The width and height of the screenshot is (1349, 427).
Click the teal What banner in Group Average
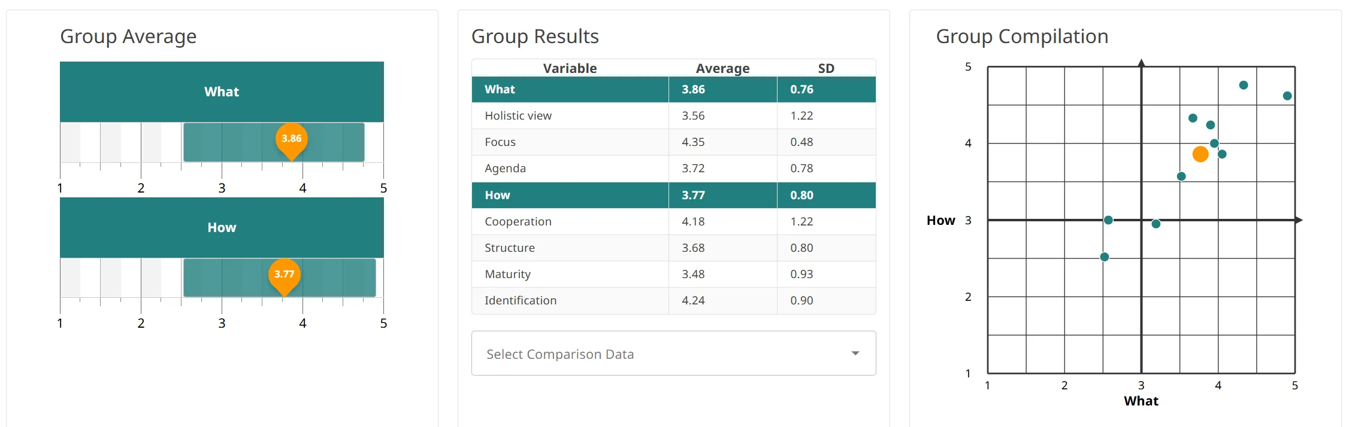[x=222, y=91]
